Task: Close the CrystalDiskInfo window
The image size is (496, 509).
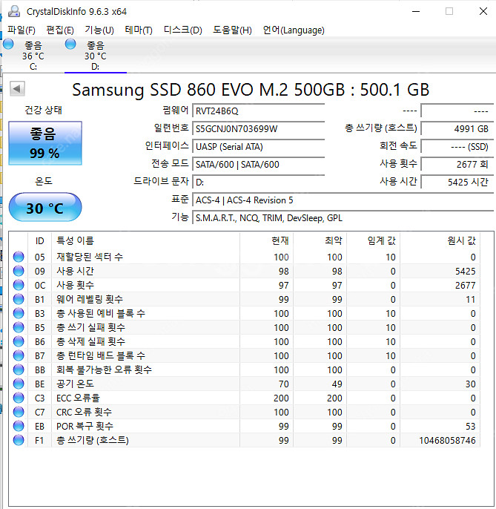Action: [483, 11]
